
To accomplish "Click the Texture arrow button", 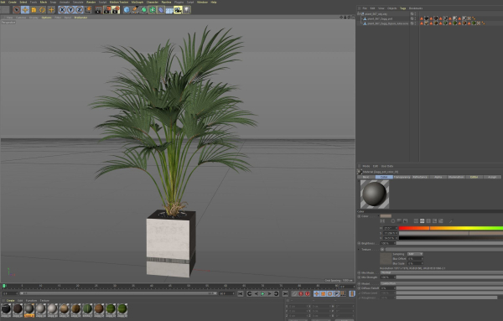I will pyautogui.click(x=382, y=249).
